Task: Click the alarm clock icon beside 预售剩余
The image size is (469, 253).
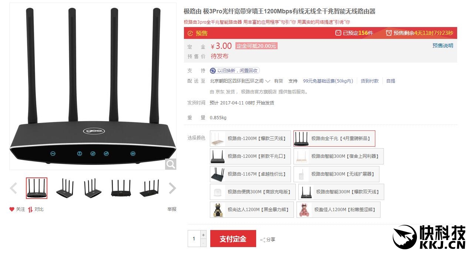Action: (389, 33)
